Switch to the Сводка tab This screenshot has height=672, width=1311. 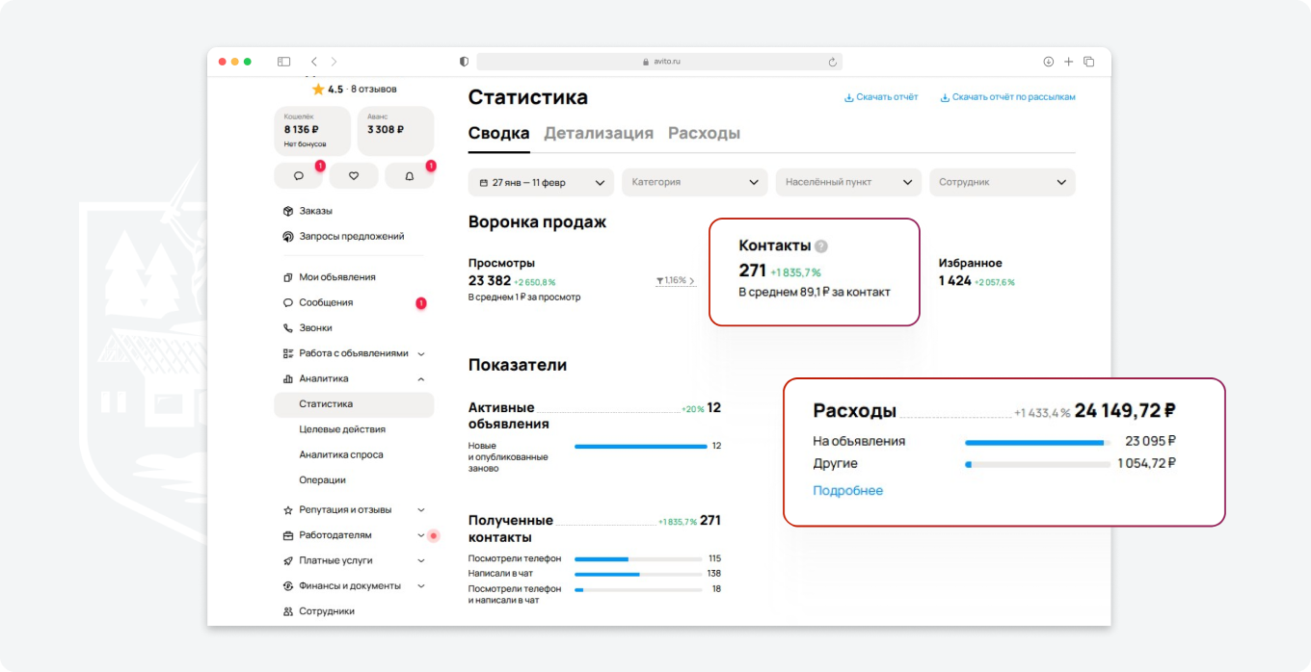click(x=499, y=134)
